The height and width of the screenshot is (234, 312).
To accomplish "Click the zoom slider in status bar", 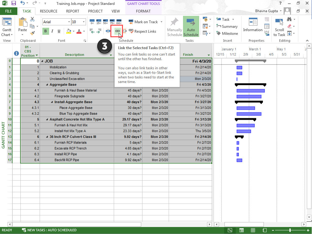I will coord(290,230).
